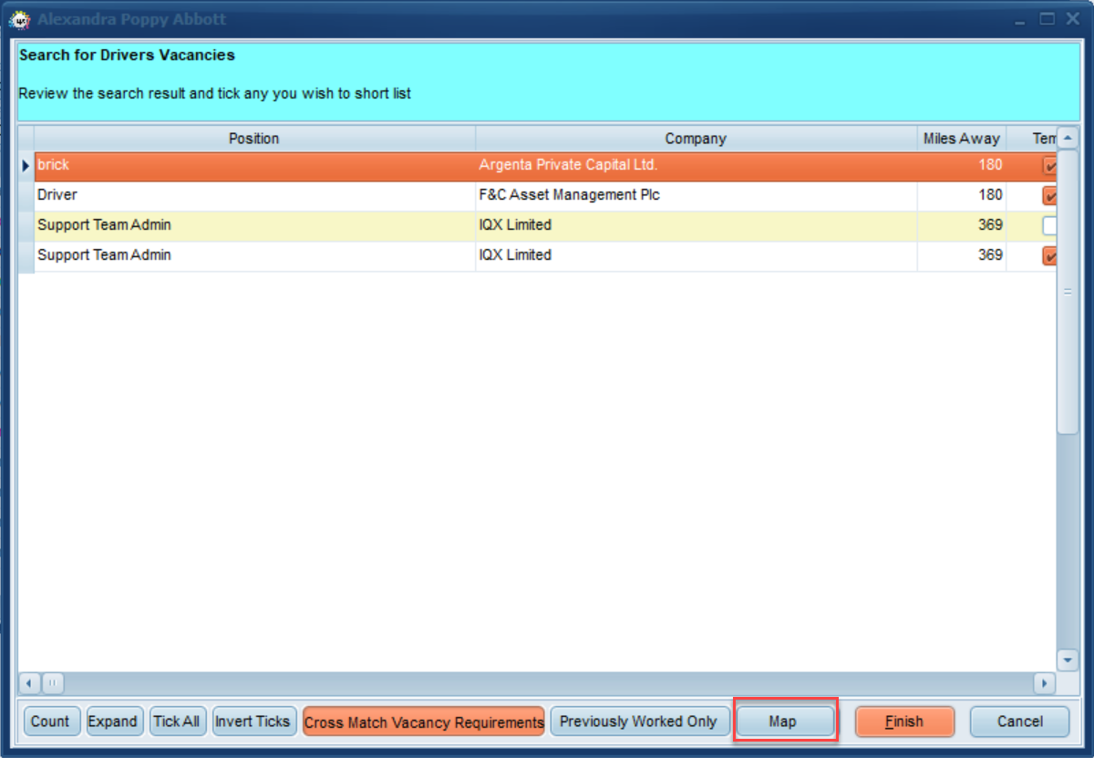Click the application icon in title bar
The height and width of the screenshot is (758, 1094).
pyautogui.click(x=20, y=19)
